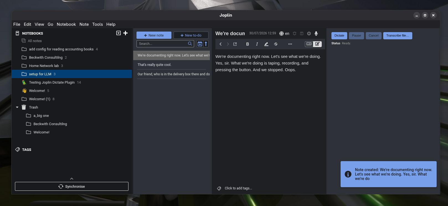This screenshot has width=448, height=206.
Task: Select the note 'We're documenting right now' in list
Action: click(x=172, y=55)
